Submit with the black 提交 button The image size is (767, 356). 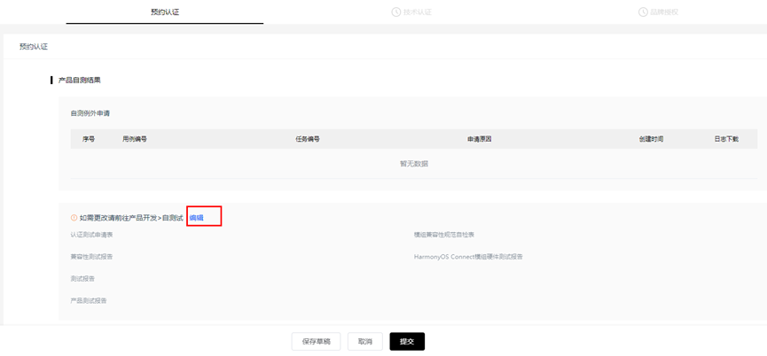point(407,341)
